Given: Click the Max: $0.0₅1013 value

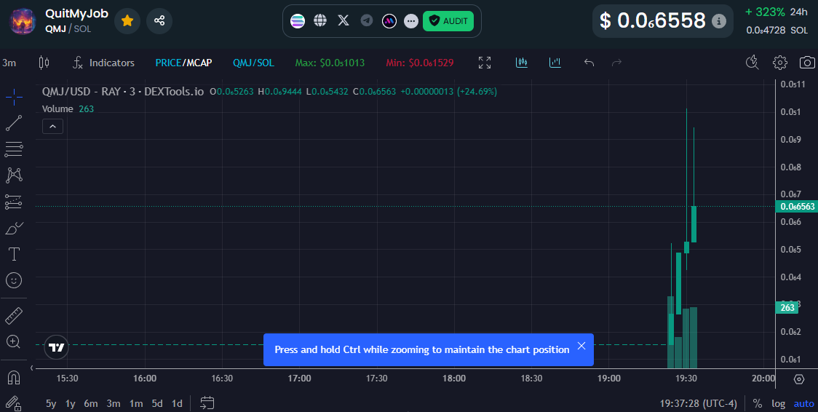Looking at the screenshot, I should click(x=330, y=63).
